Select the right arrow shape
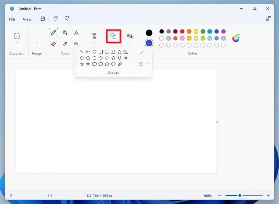Image resolution: width=279 pixels, height=204 pixels. pos(101,58)
